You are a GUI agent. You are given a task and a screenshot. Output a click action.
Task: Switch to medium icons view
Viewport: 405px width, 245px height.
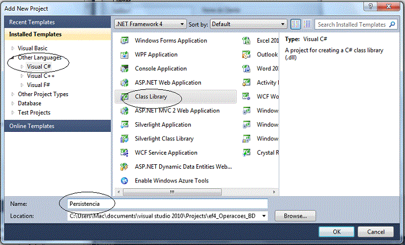(x=295, y=24)
